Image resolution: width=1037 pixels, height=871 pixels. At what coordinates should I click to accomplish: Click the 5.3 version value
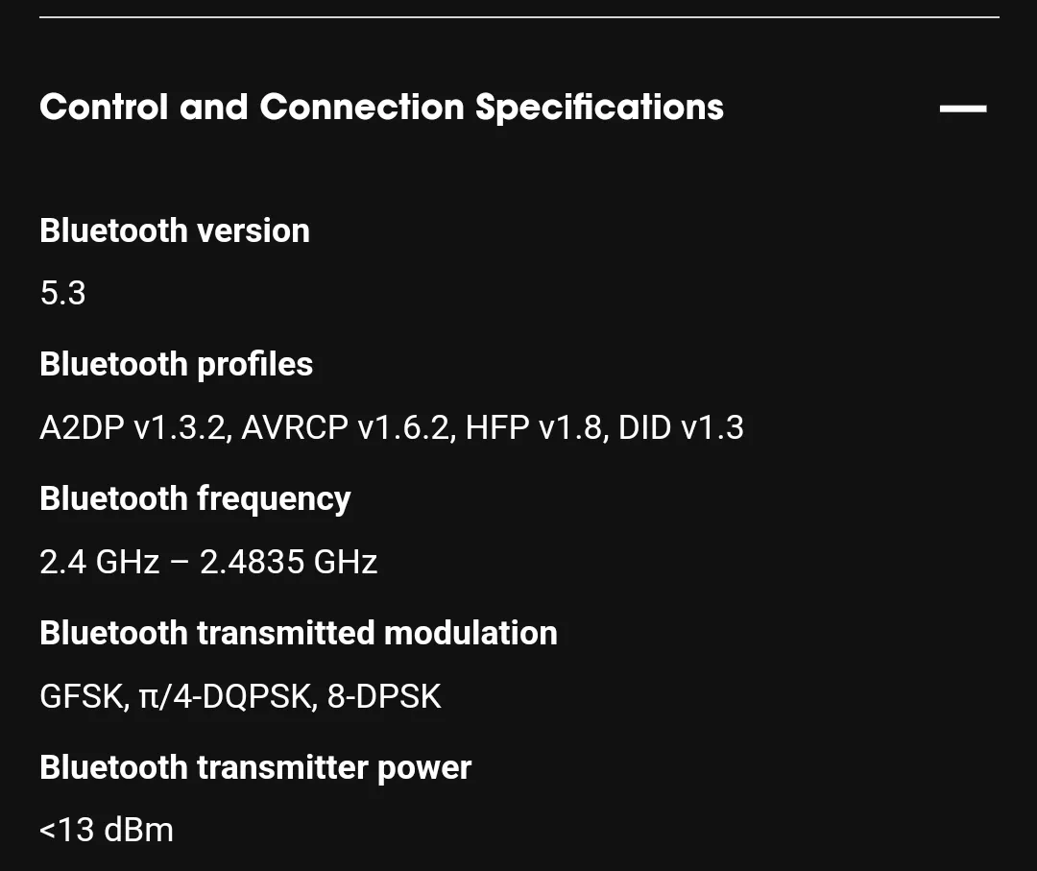tap(62, 293)
